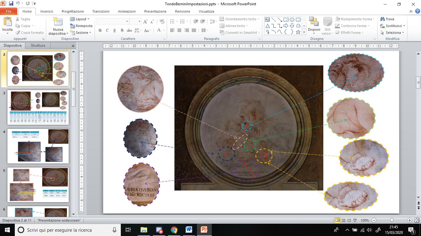Pick the Right Arrow block shape

(x=286, y=26)
